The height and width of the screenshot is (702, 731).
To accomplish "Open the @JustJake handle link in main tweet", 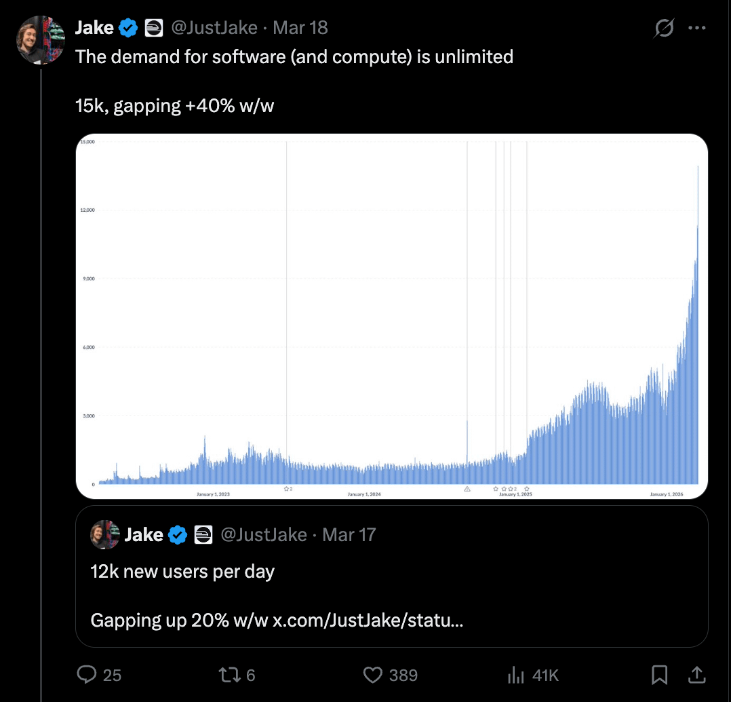I will (214, 28).
